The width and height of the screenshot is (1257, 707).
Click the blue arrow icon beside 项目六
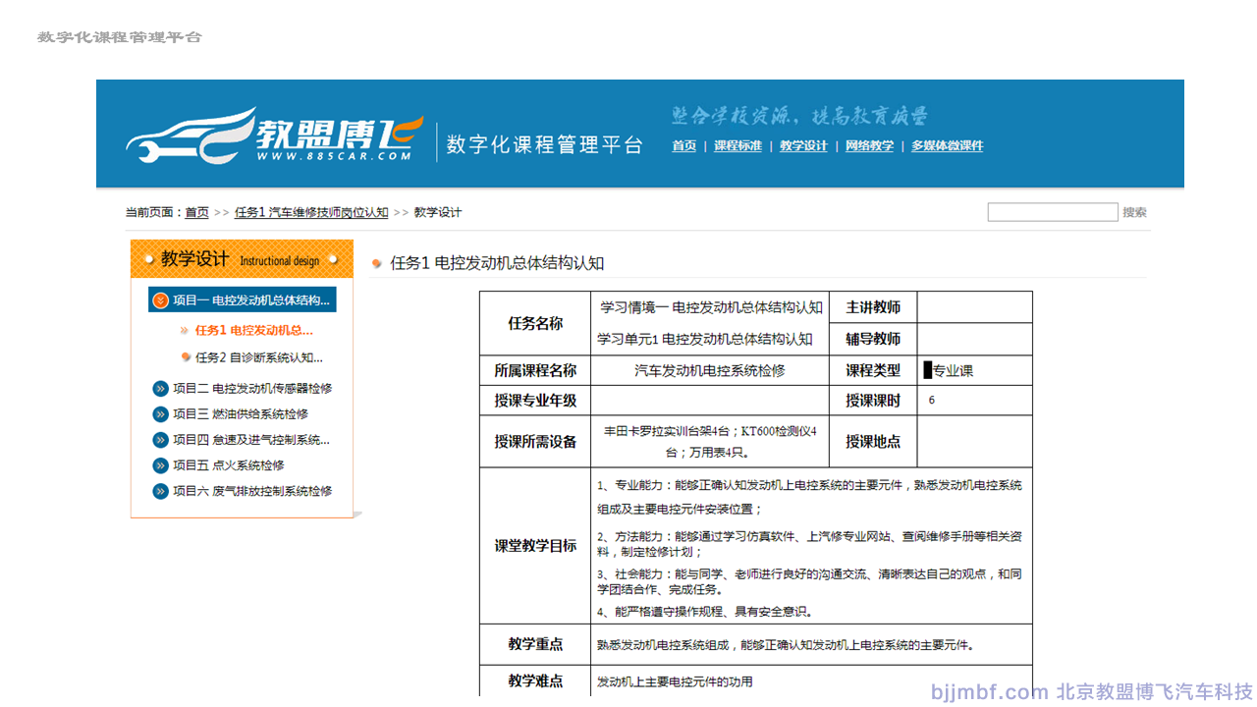(x=160, y=491)
